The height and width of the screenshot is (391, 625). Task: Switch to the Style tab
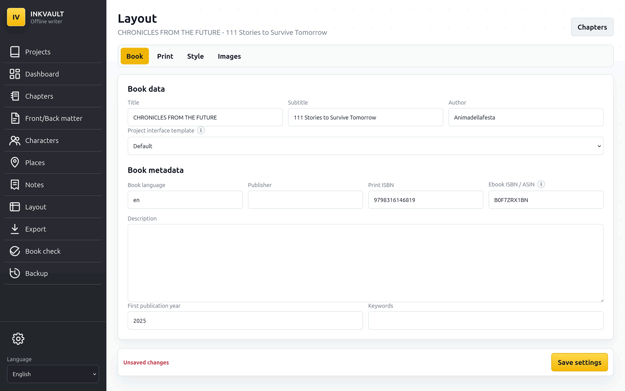[195, 56]
